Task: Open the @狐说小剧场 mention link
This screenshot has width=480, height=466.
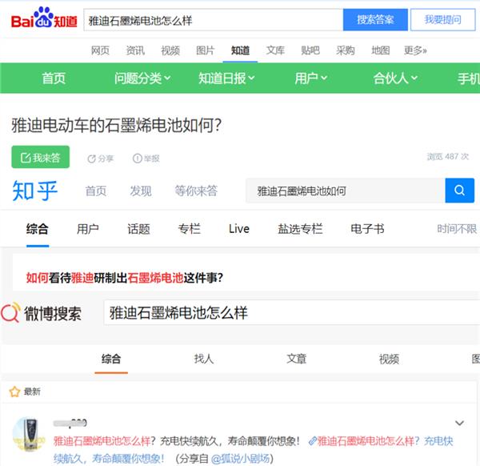Action: pyautogui.click(x=241, y=459)
